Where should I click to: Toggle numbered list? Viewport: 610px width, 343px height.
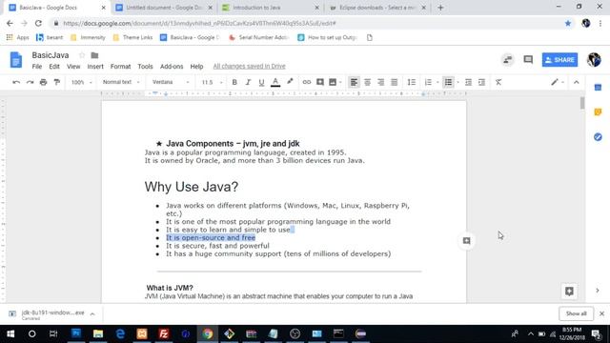pos(428,82)
